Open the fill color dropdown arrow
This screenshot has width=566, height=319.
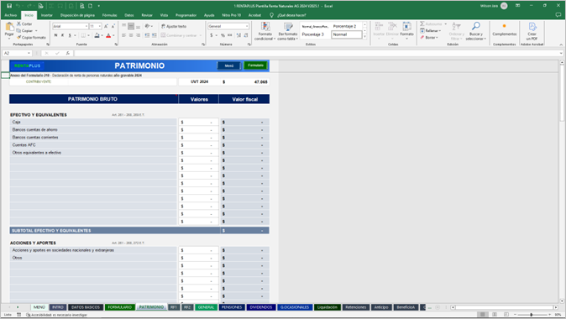pos(102,35)
